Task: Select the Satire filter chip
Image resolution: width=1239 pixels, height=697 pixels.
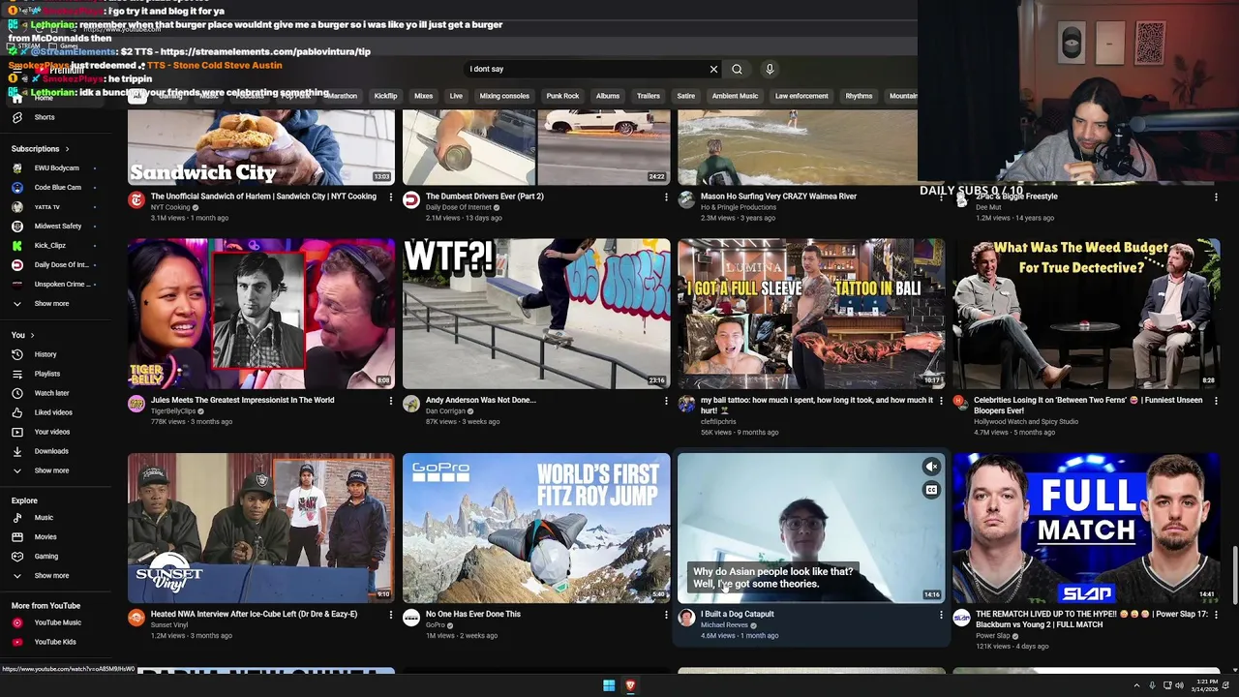Action: [x=685, y=96]
